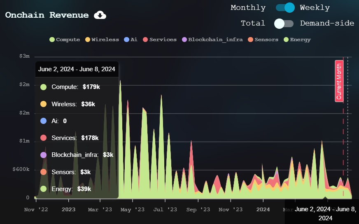Screen dimensions: 359x224
Task: Choose the Demand-side option label
Action: tap(327, 23)
